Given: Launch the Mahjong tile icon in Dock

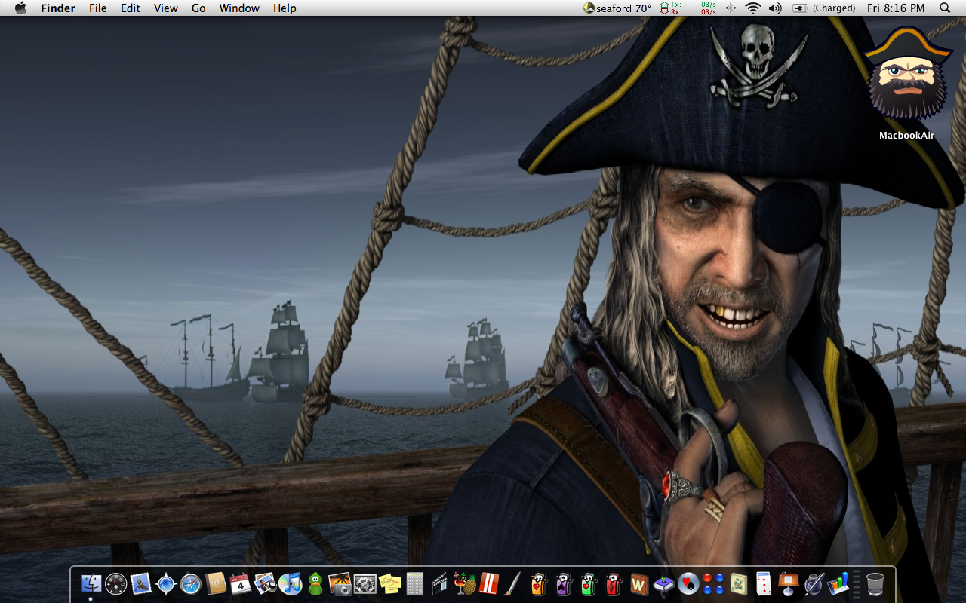Looking at the screenshot, I should point(738,583).
